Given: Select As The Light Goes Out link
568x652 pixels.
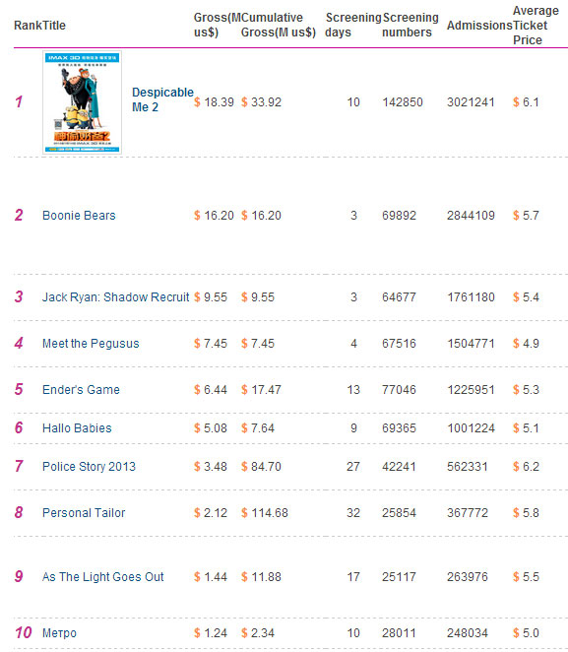Looking at the screenshot, I should tap(103, 577).
